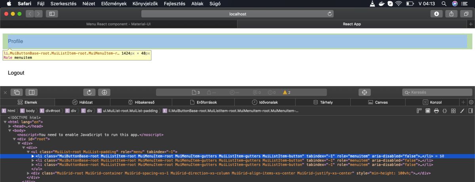Switch to the Menu React component Material-UI tab
Image resolution: width=475 pixels, height=182 pixels.
[119, 24]
